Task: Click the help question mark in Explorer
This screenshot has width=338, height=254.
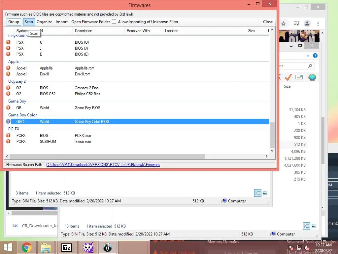Action: point(315,56)
